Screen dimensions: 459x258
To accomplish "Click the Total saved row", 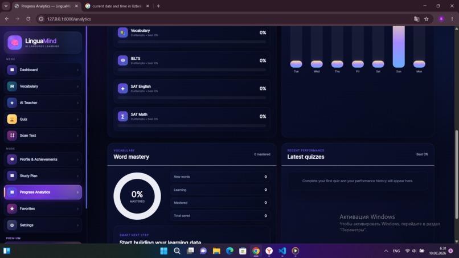I will 220,215.
